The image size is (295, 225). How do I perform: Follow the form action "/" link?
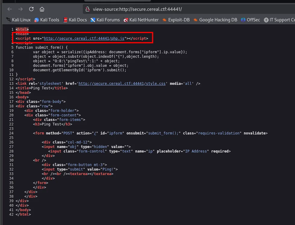[95, 133]
